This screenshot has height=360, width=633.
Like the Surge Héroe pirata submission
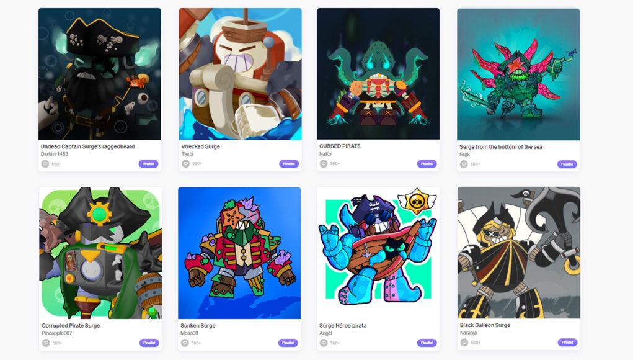coord(324,343)
